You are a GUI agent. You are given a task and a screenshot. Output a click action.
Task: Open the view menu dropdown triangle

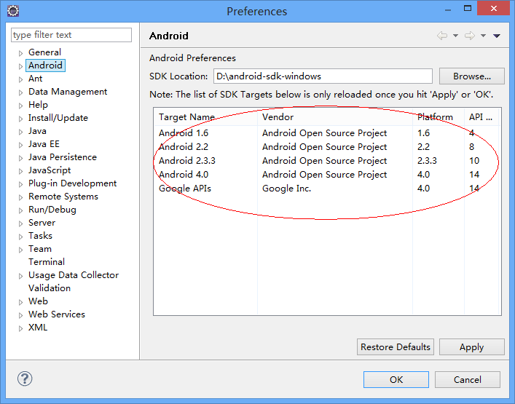[497, 36]
